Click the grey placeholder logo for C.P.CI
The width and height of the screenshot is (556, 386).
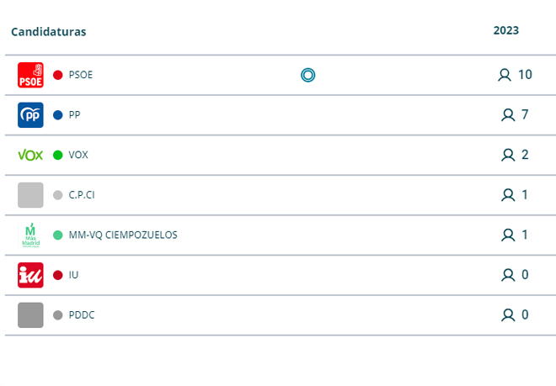pos(30,195)
